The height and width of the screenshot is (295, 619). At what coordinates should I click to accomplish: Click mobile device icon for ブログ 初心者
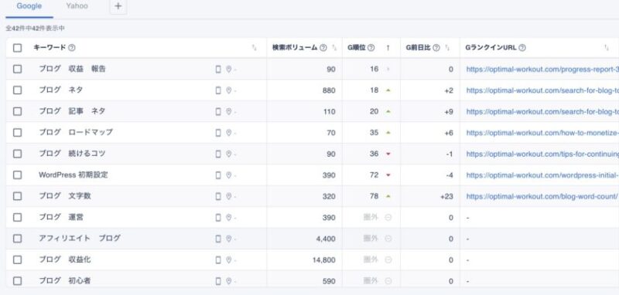pyautogui.click(x=218, y=281)
